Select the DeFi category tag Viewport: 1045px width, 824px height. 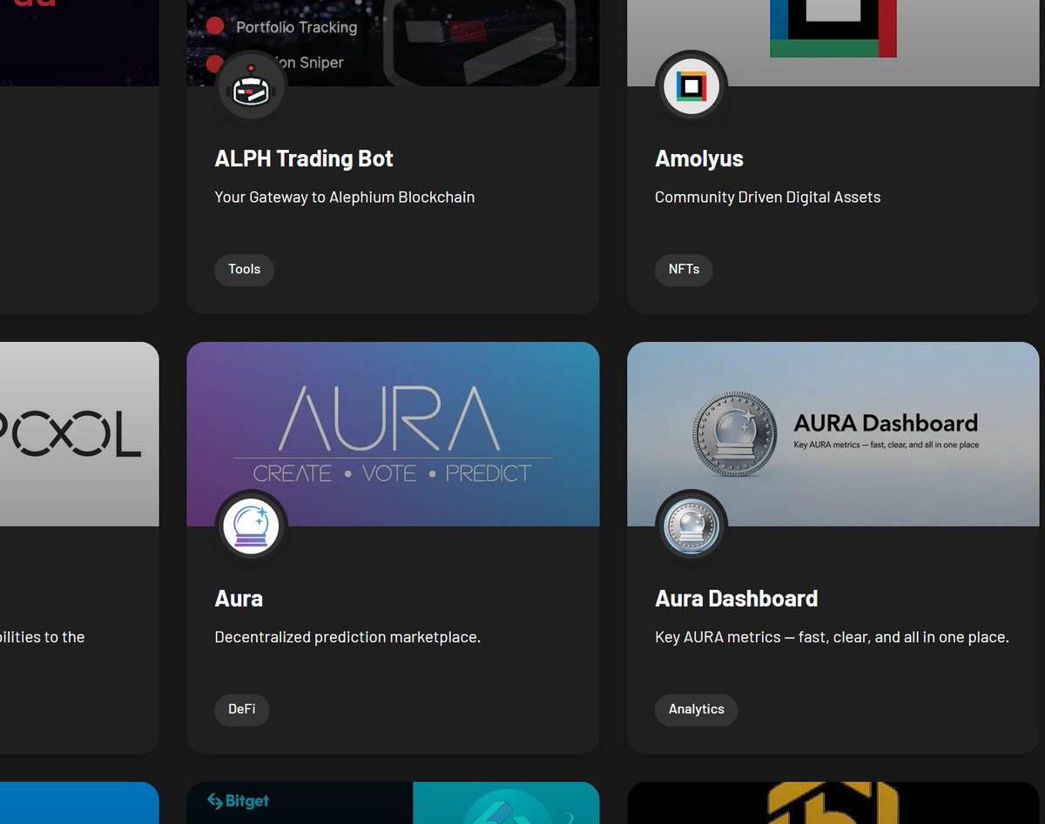pos(242,710)
